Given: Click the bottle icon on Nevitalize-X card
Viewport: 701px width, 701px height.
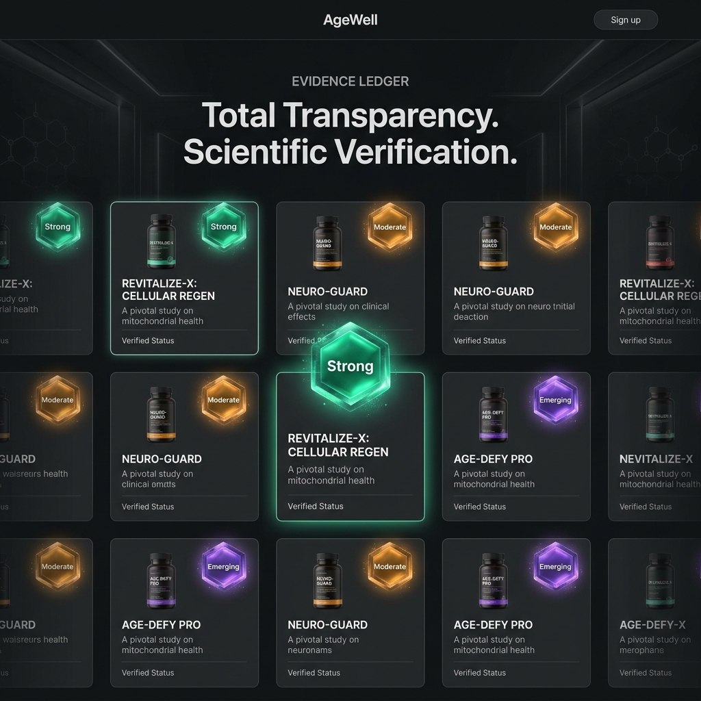Looking at the screenshot, I should pyautogui.click(x=660, y=414).
